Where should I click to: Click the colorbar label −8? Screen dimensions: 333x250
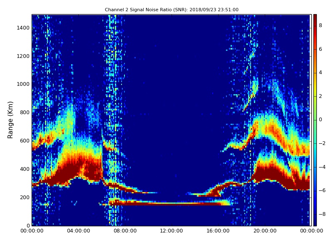[322, 214]
